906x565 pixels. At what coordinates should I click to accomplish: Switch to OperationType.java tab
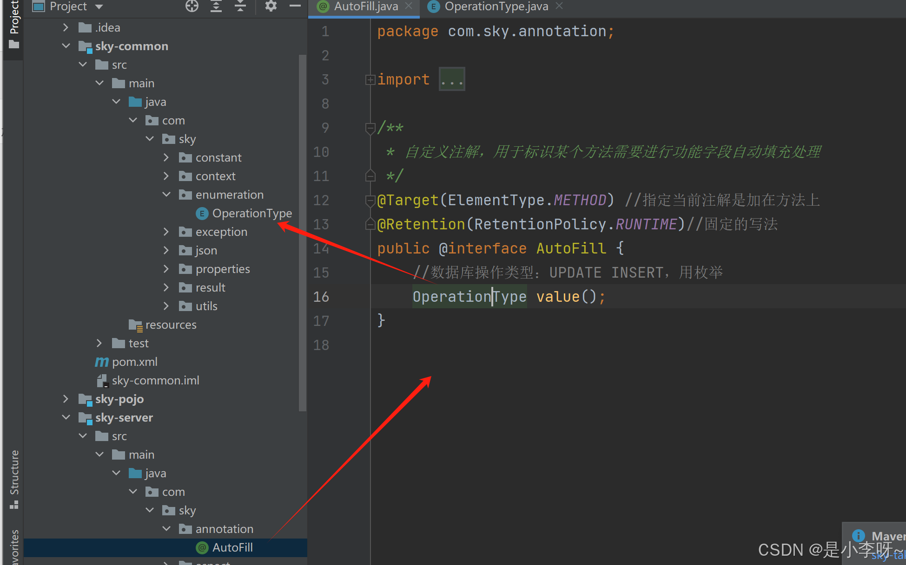click(496, 6)
